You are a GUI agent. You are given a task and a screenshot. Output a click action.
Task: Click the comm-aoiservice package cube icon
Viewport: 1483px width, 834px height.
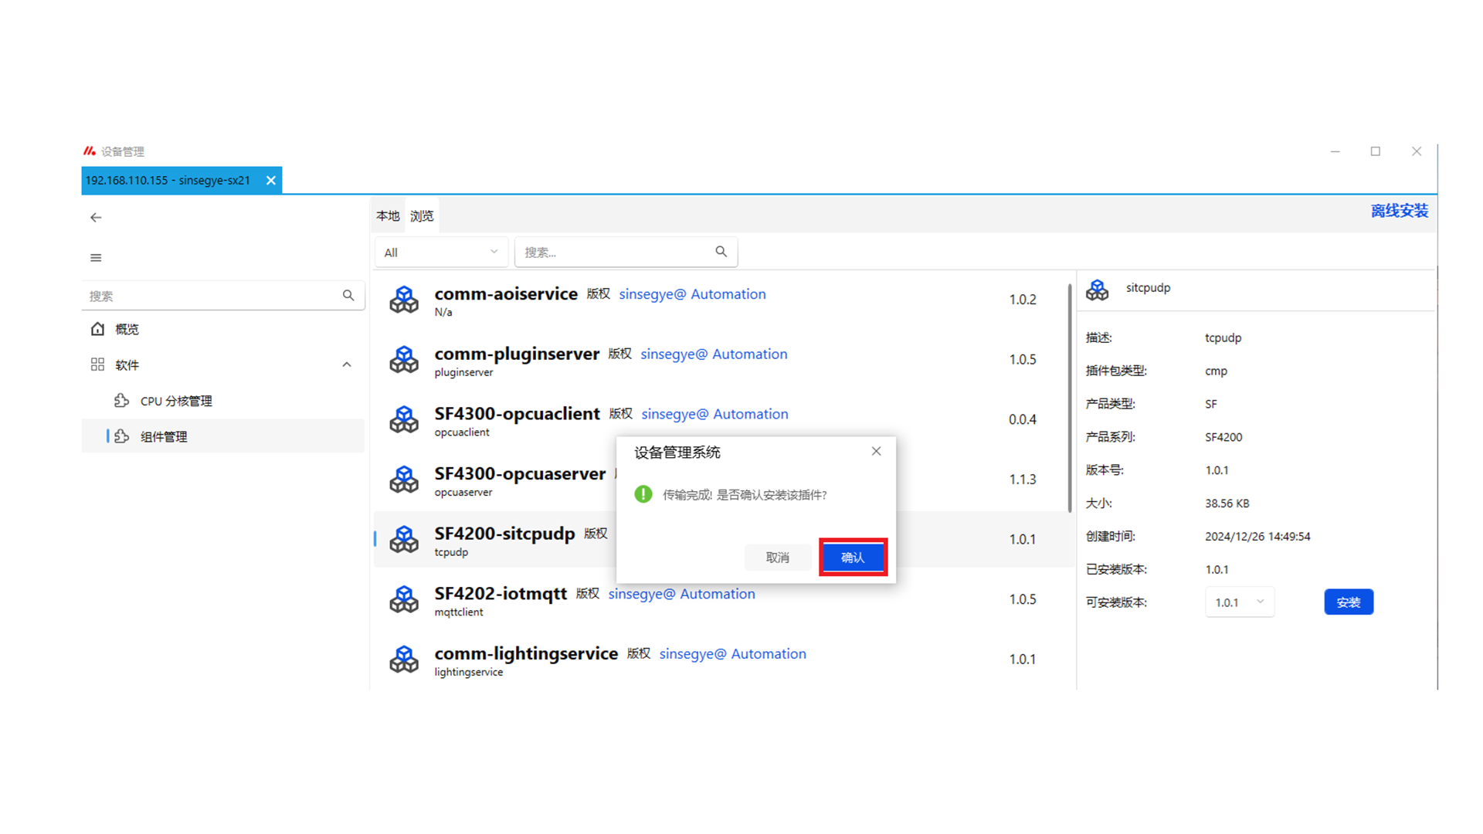click(404, 300)
